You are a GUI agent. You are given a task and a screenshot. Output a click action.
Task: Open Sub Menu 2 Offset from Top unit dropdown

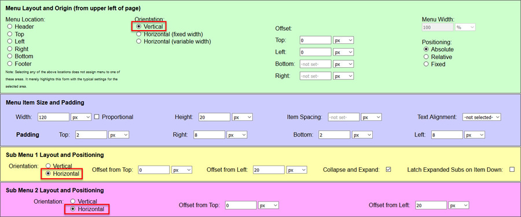269,205
